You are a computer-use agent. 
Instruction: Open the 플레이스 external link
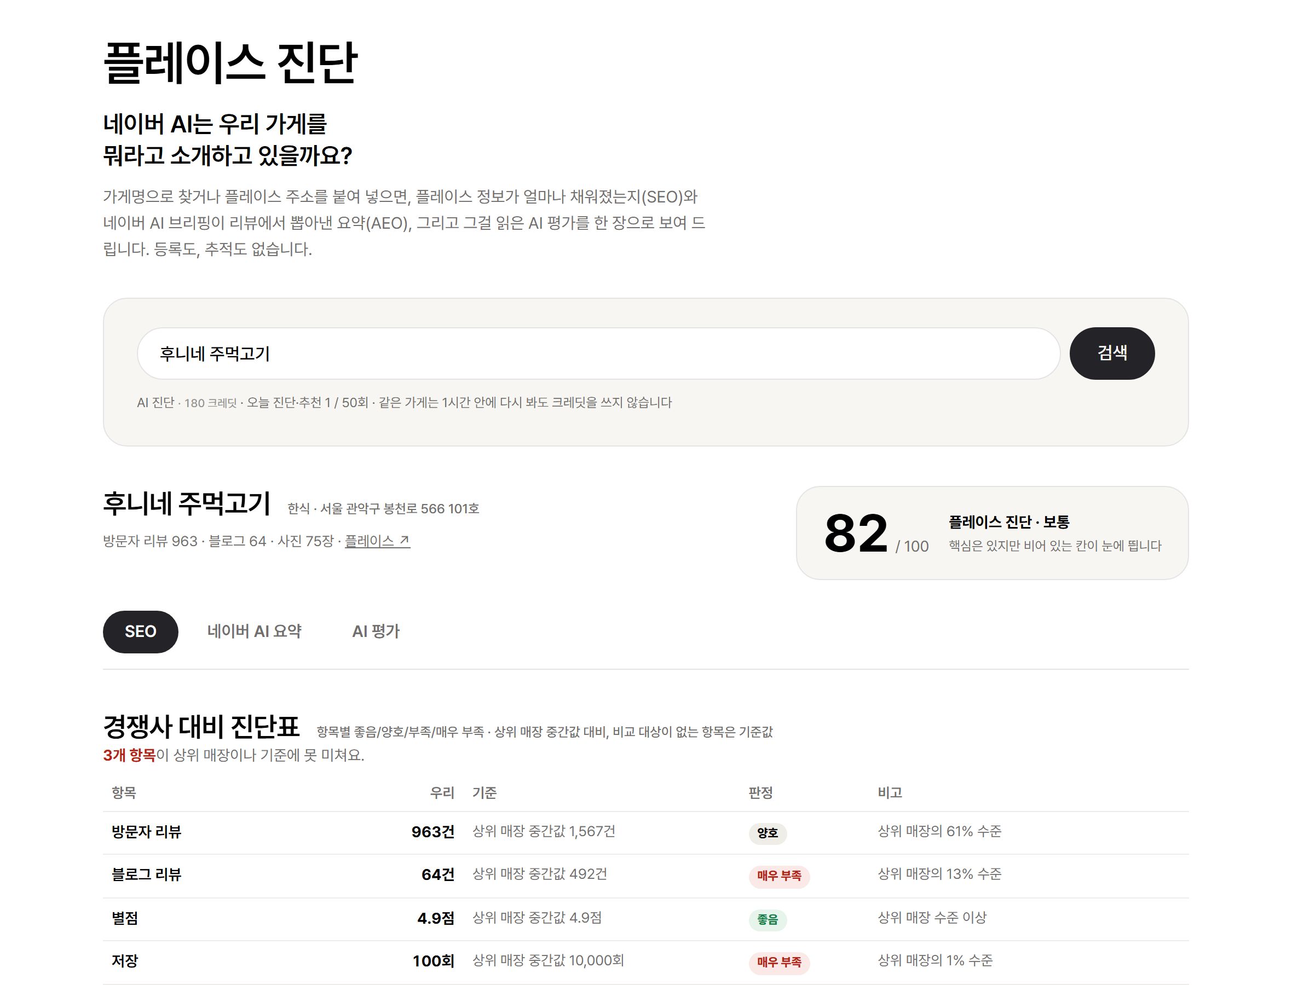377,541
